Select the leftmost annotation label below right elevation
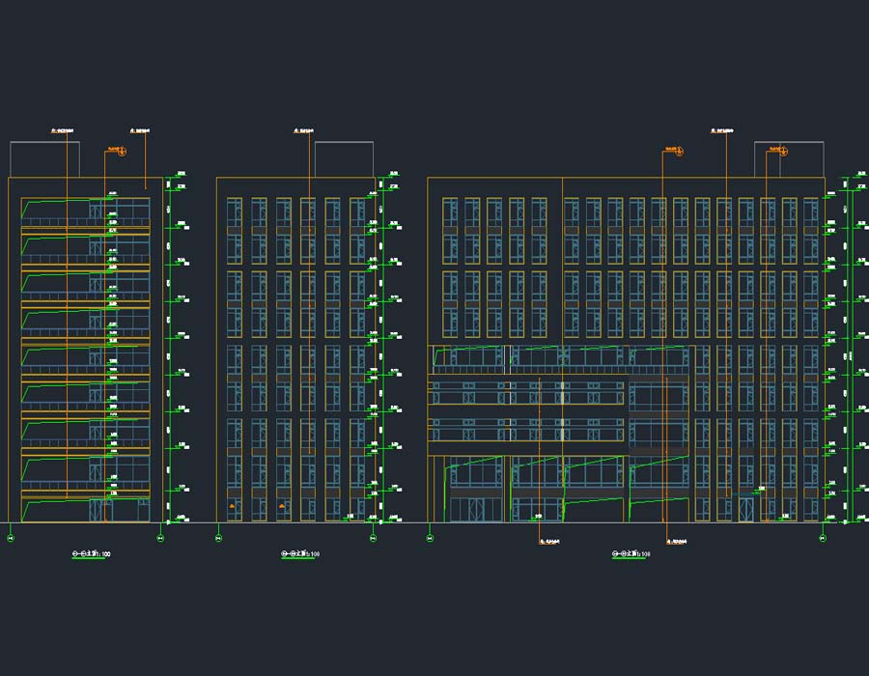 coord(551,541)
